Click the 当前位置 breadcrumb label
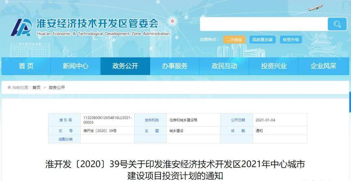The height and width of the screenshot is (181, 351). pos(22,87)
